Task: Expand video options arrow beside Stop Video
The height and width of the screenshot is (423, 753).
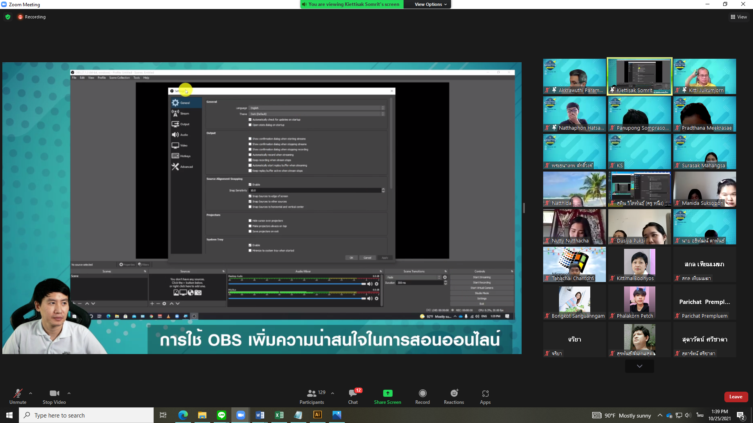Action: (x=69, y=393)
